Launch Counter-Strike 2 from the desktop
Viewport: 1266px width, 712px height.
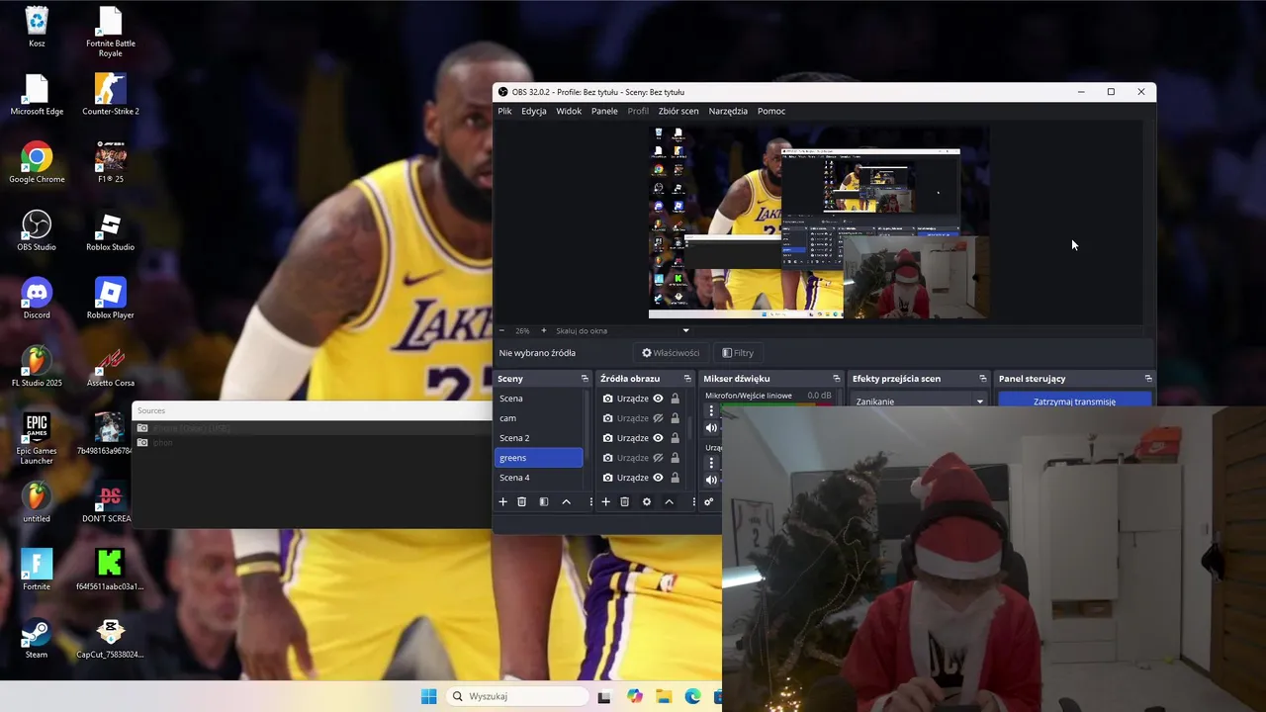tap(110, 95)
